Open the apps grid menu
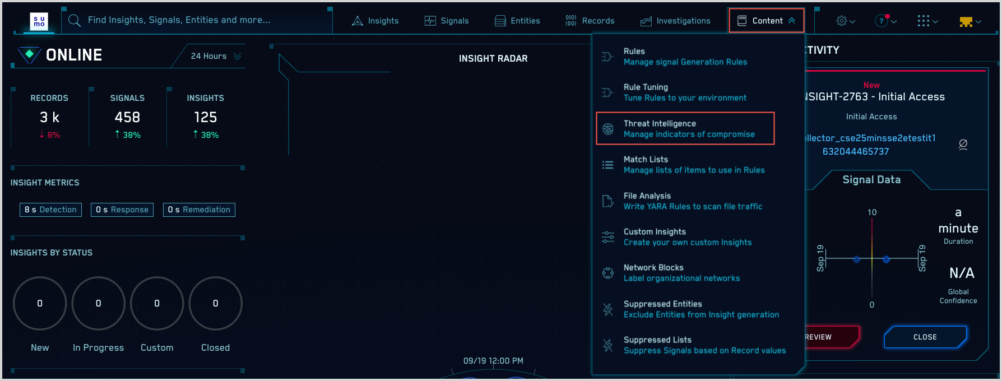Image resolution: width=1002 pixels, height=381 pixels. point(927,21)
